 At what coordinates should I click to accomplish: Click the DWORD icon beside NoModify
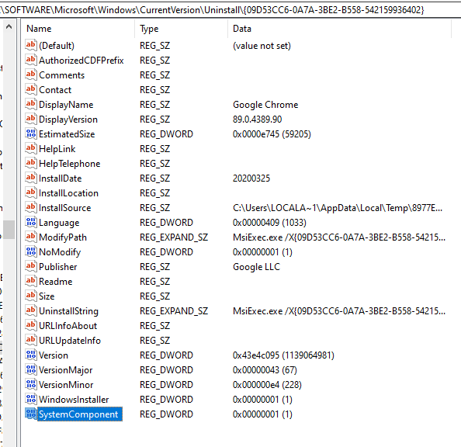click(31, 251)
